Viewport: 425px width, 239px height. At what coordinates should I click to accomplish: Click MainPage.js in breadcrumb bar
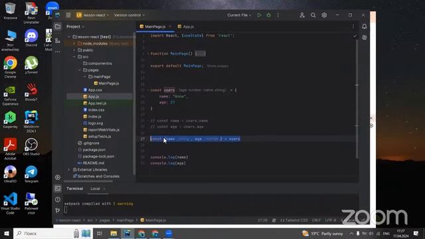(153, 220)
